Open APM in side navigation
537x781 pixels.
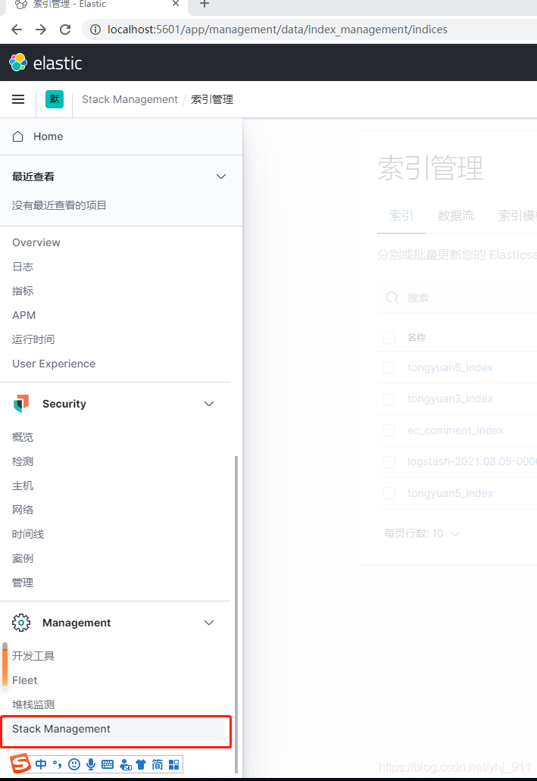(24, 315)
